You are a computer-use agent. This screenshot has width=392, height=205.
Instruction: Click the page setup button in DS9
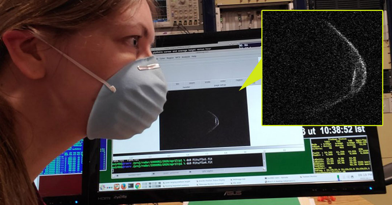coord(220,85)
